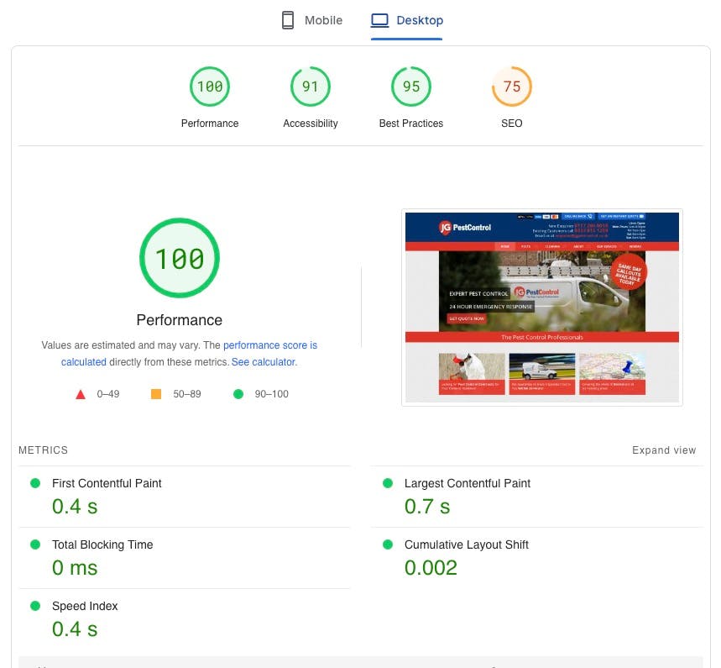Click the green dot beside Cumulative Layout Shift
Image resolution: width=721 pixels, height=668 pixels.
[388, 544]
